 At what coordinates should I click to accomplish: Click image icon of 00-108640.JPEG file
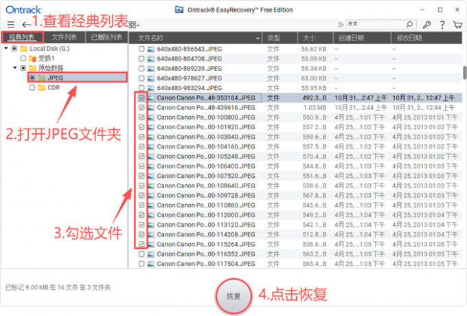coord(151,186)
